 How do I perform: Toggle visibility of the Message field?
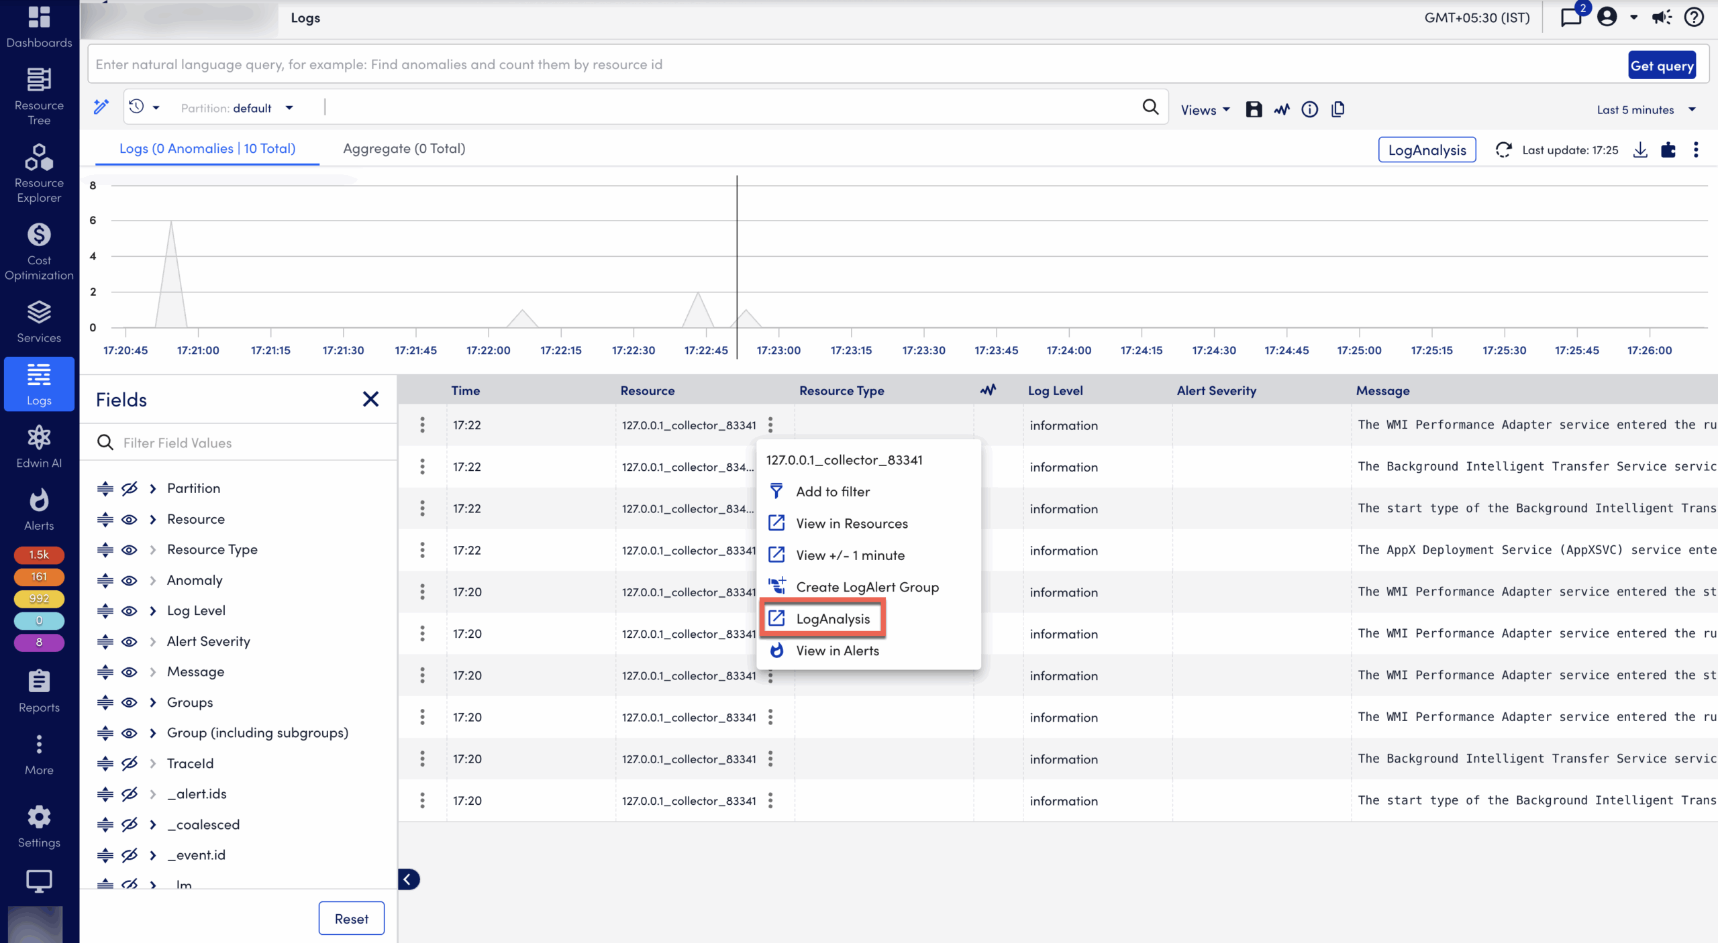tap(128, 671)
